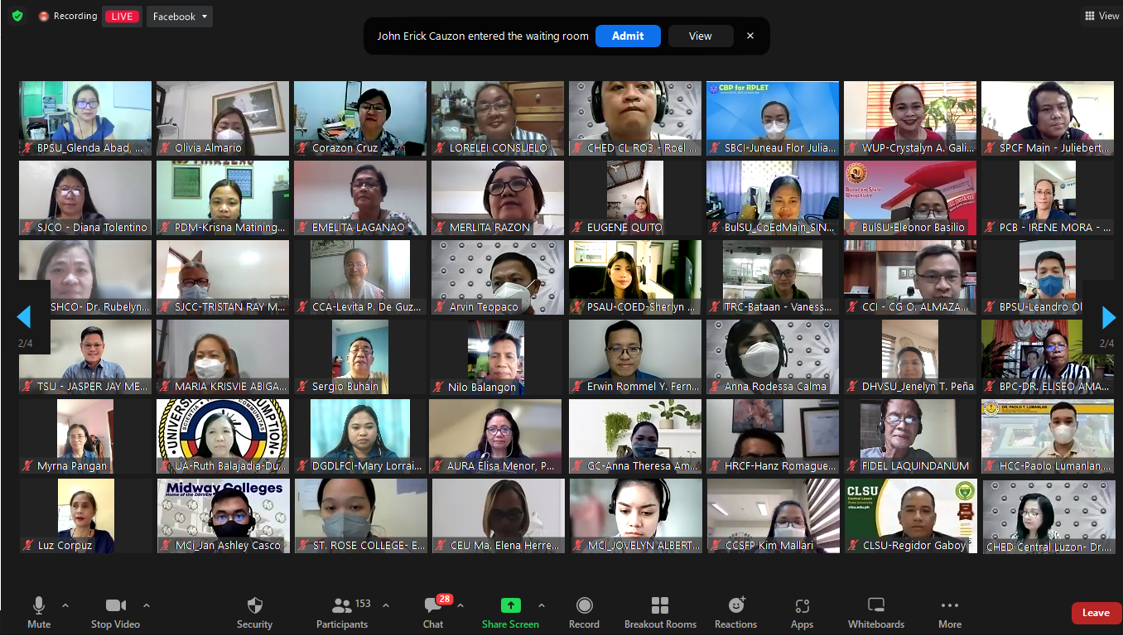Viewport: 1123px width, 636px height.
Task: Select the UA-Ruth Balajadia video tile
Action: pyautogui.click(x=223, y=436)
